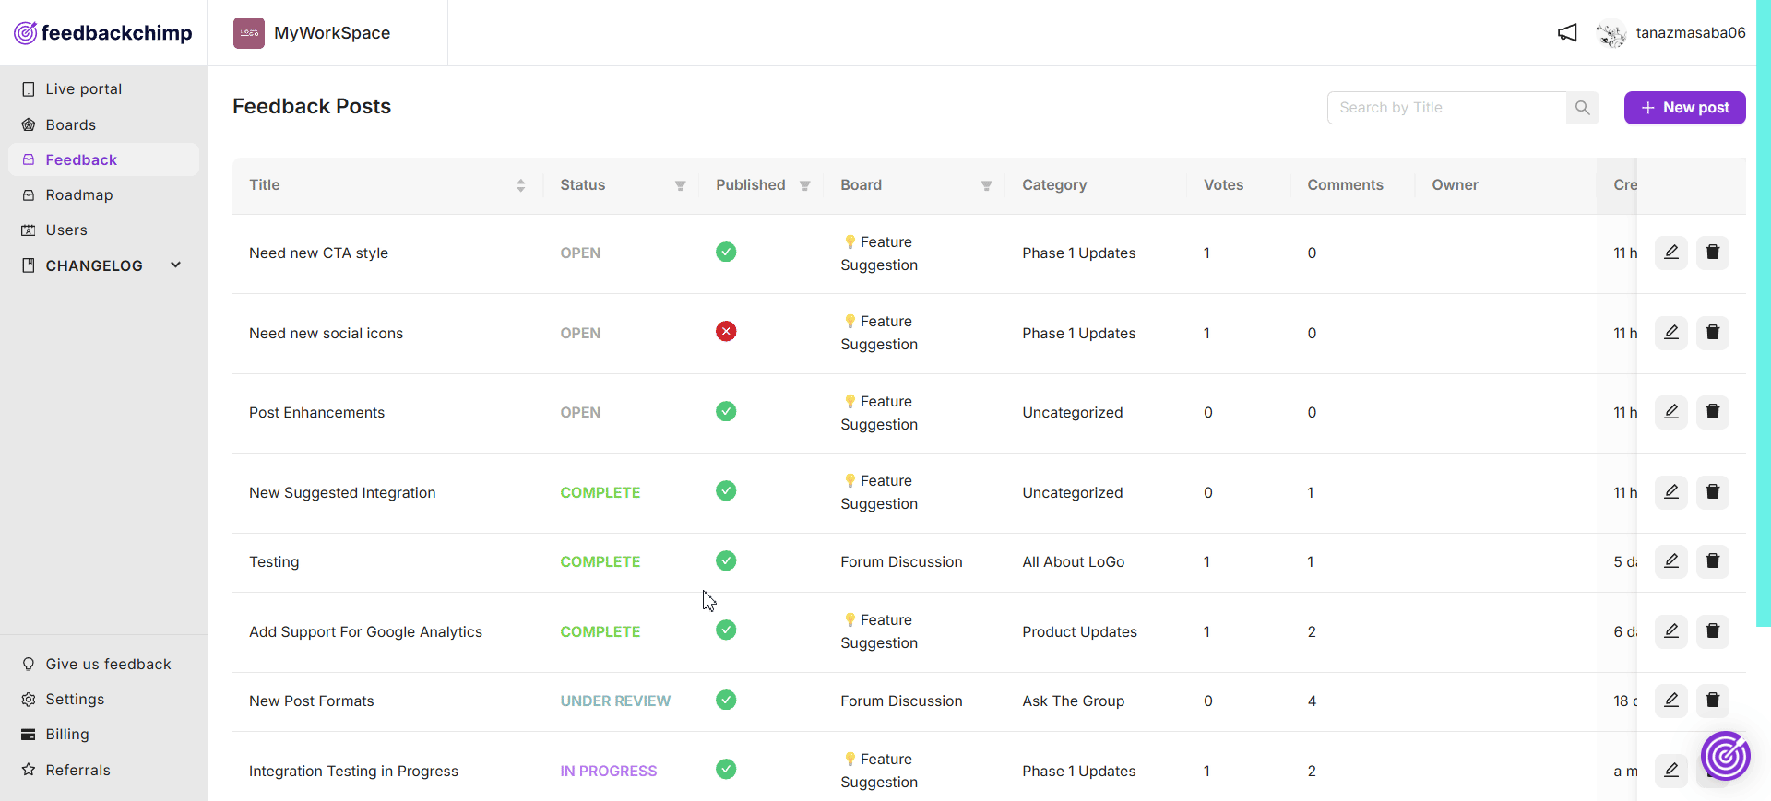The image size is (1771, 801).
Task: Open the Post Enhancements title
Action: tap(316, 412)
